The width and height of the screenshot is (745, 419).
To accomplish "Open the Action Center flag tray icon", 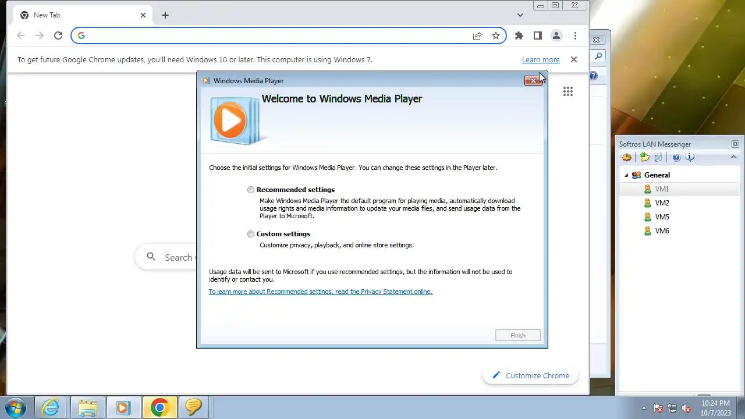I will coord(658,408).
